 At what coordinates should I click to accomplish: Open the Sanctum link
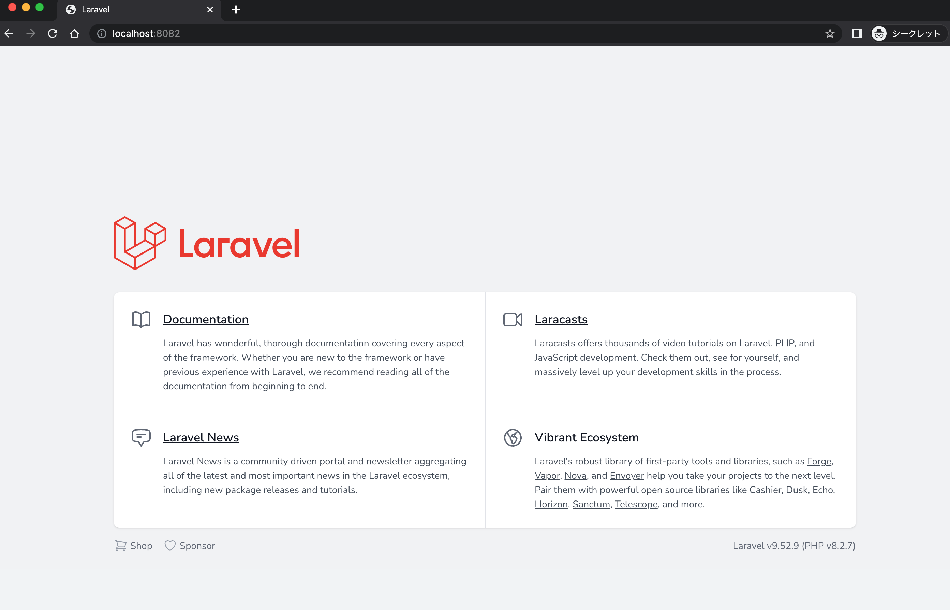point(591,504)
